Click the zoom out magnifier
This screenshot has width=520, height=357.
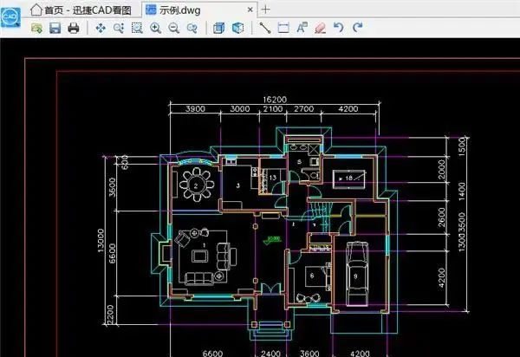[174, 29]
